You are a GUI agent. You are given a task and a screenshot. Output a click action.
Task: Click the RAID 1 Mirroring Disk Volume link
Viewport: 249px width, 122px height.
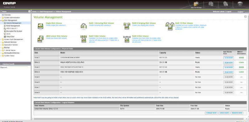pos(101,23)
